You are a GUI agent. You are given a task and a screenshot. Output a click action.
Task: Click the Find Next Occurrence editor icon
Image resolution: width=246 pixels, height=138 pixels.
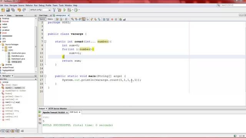(x=80, y=19)
